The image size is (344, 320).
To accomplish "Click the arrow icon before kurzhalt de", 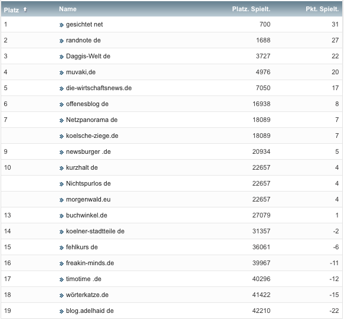I will tap(61, 168).
